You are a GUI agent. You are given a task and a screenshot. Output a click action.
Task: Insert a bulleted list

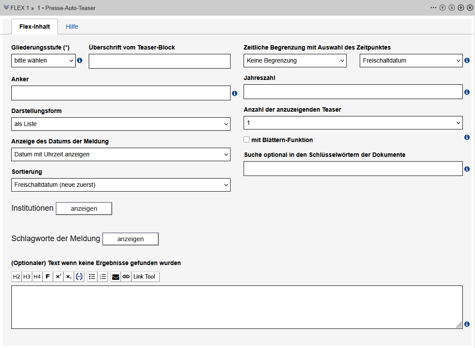coord(92,277)
